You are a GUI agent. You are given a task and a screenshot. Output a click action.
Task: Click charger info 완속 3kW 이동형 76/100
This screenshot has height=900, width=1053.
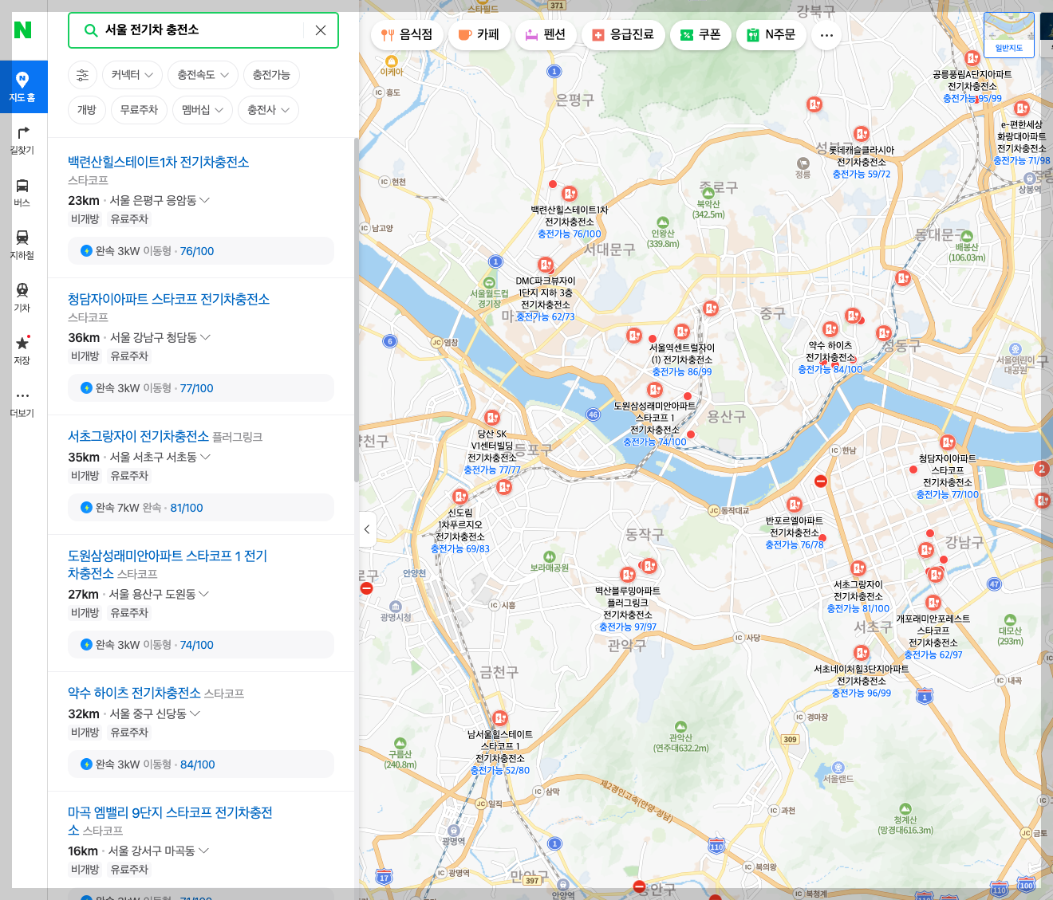point(201,251)
